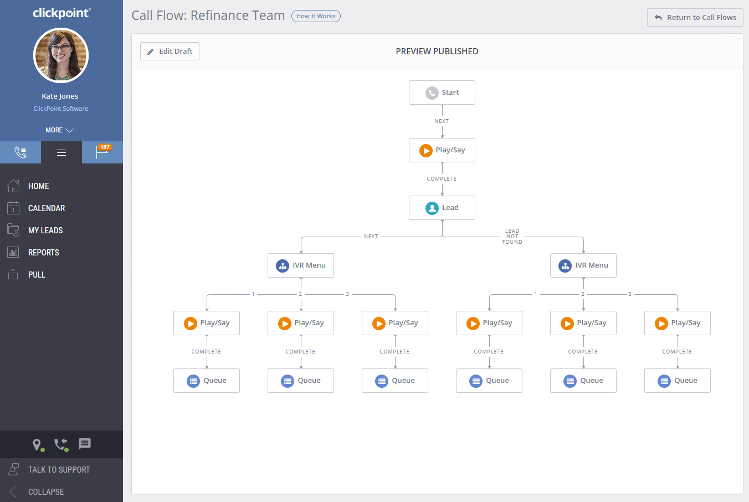Click the left IVR Menu node icon
Image resolution: width=749 pixels, height=502 pixels.
tap(282, 265)
